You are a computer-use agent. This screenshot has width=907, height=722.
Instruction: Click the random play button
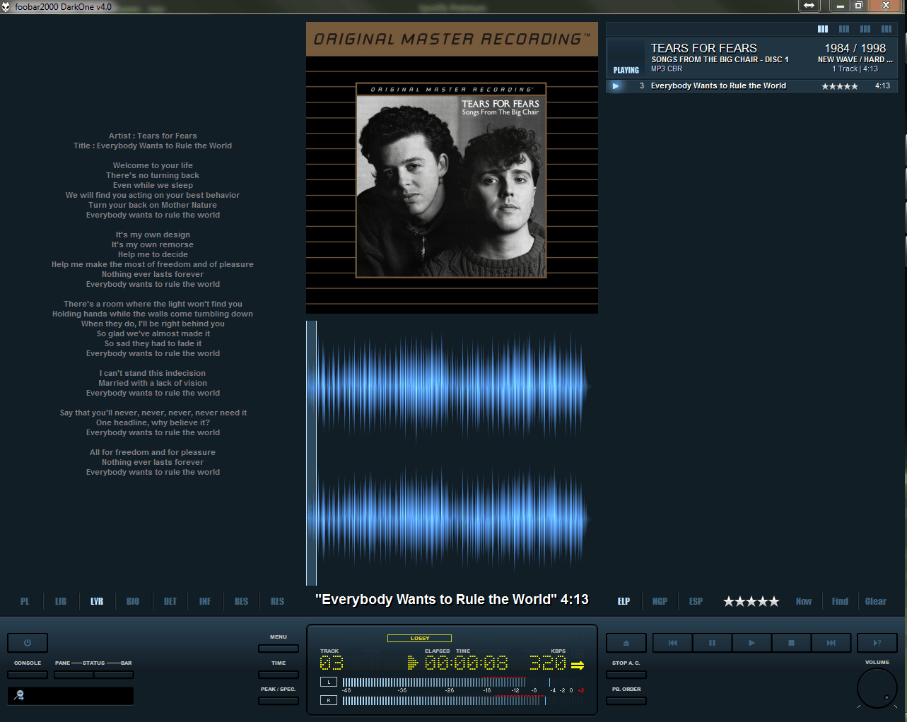877,643
